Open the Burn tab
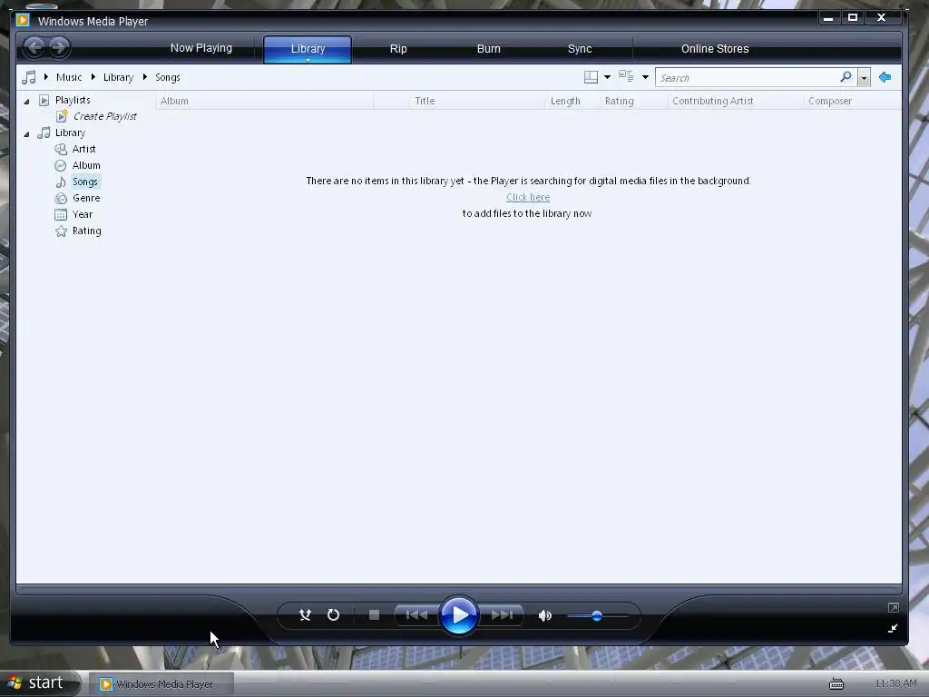929x697 pixels. (x=489, y=49)
